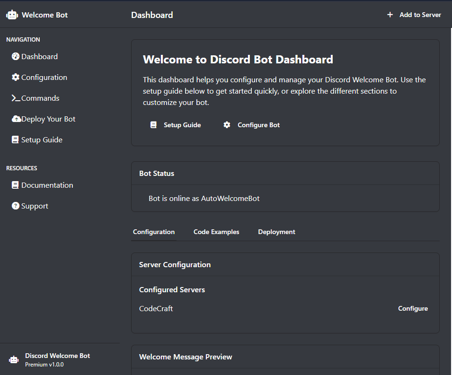The image size is (452, 375).
Task: Select the Configuration tab
Action: [154, 232]
